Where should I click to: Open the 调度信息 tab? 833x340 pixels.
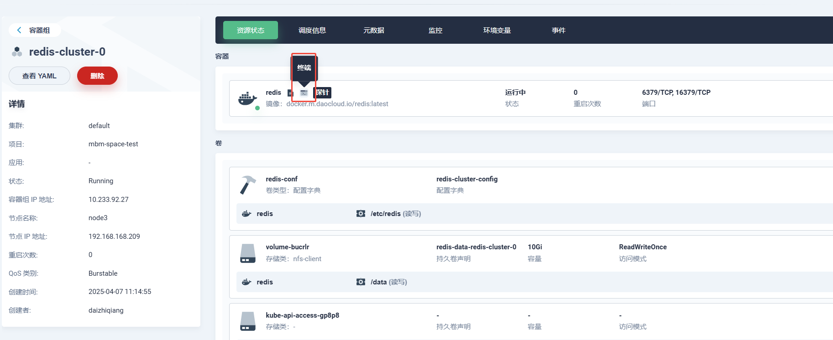point(312,30)
